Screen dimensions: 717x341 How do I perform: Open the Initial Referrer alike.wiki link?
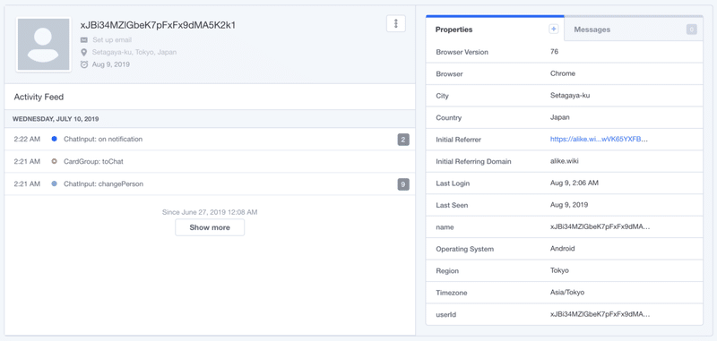(599, 140)
